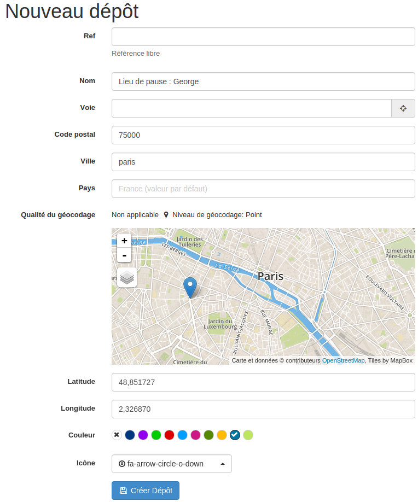Image resolution: width=418 pixels, height=502 pixels.
Task: Zoom in on the map
Action: point(124,241)
